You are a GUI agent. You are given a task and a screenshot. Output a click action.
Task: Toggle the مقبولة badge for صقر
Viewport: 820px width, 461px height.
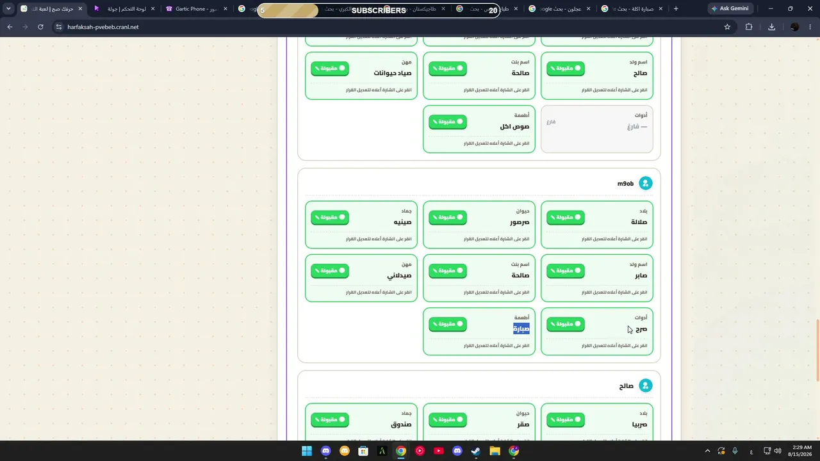tap(448, 420)
